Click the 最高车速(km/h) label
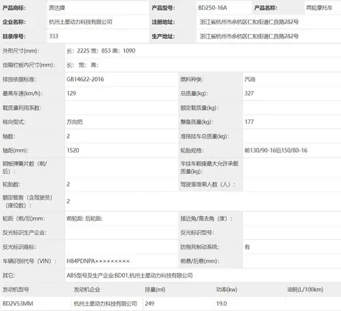Viewport: 341px width, 311px height. (x=23, y=93)
